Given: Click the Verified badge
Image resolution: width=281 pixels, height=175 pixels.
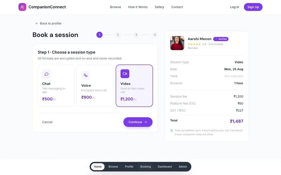Looking at the screenshot, I should pos(221,39).
